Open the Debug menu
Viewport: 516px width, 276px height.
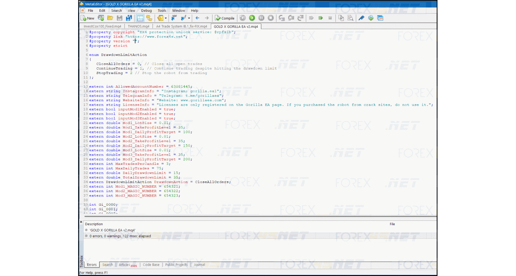pos(146,11)
